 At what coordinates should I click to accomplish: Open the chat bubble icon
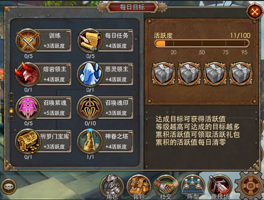pos(8,187)
